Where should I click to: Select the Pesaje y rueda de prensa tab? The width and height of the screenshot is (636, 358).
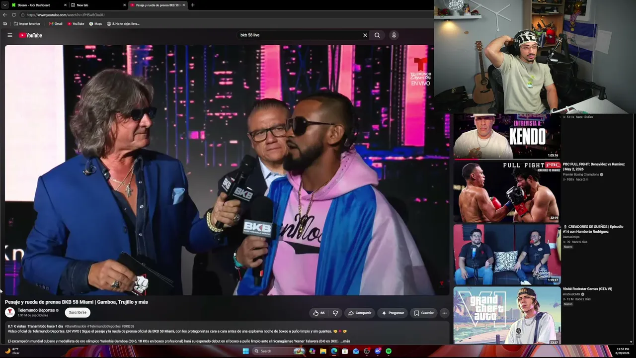158,5
